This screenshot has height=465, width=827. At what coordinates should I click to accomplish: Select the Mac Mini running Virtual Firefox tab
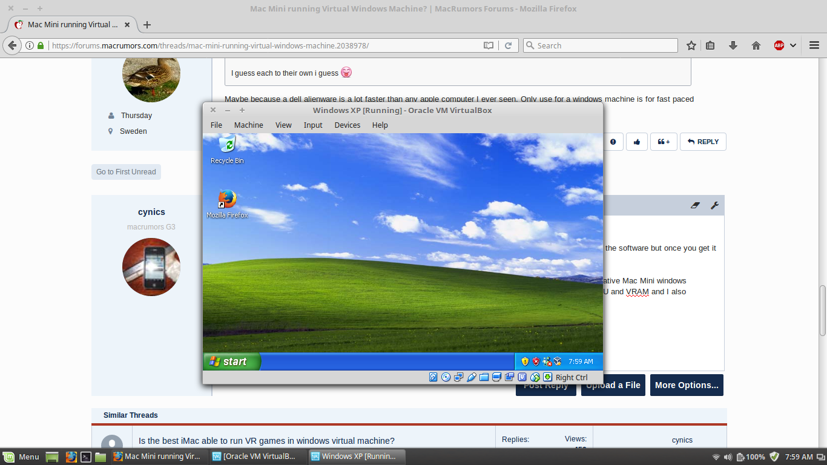coord(71,25)
